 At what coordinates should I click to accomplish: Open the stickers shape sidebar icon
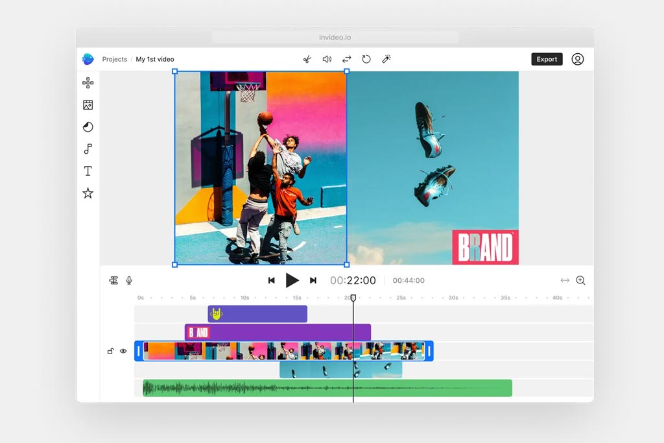click(x=88, y=127)
